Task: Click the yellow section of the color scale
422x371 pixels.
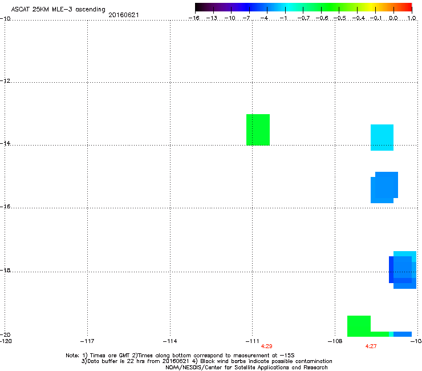Action: pyautogui.click(x=371, y=7)
